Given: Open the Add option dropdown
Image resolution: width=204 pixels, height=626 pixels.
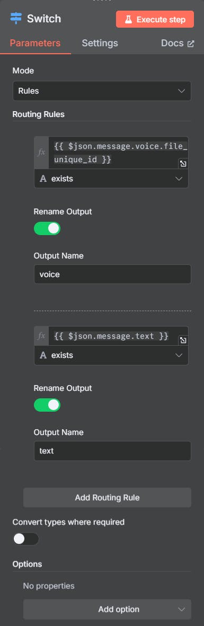Looking at the screenshot, I should coord(108,609).
